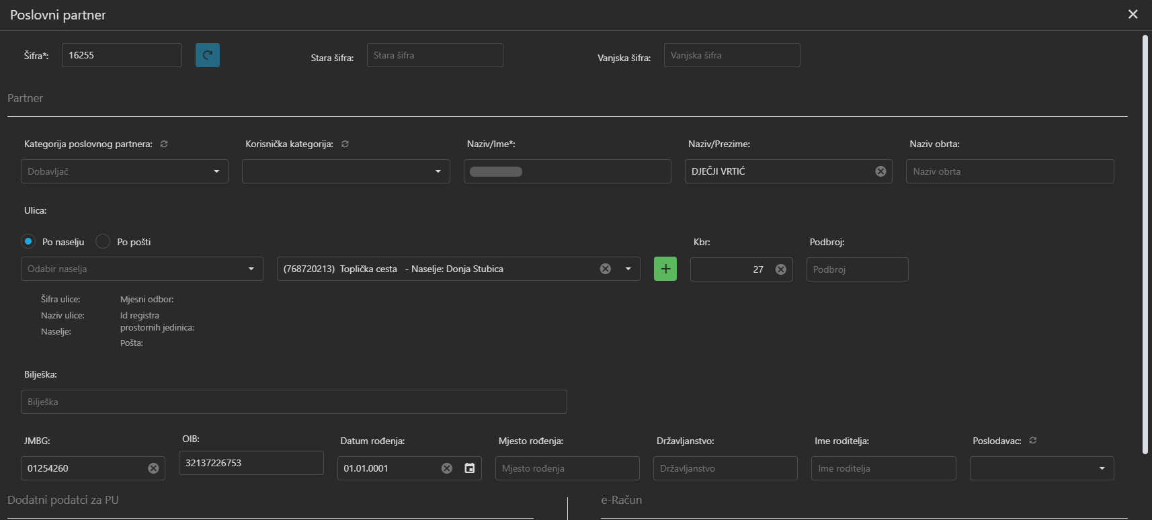Refresh the Korisnička kategorija list
The image size is (1152, 520).
click(x=345, y=144)
